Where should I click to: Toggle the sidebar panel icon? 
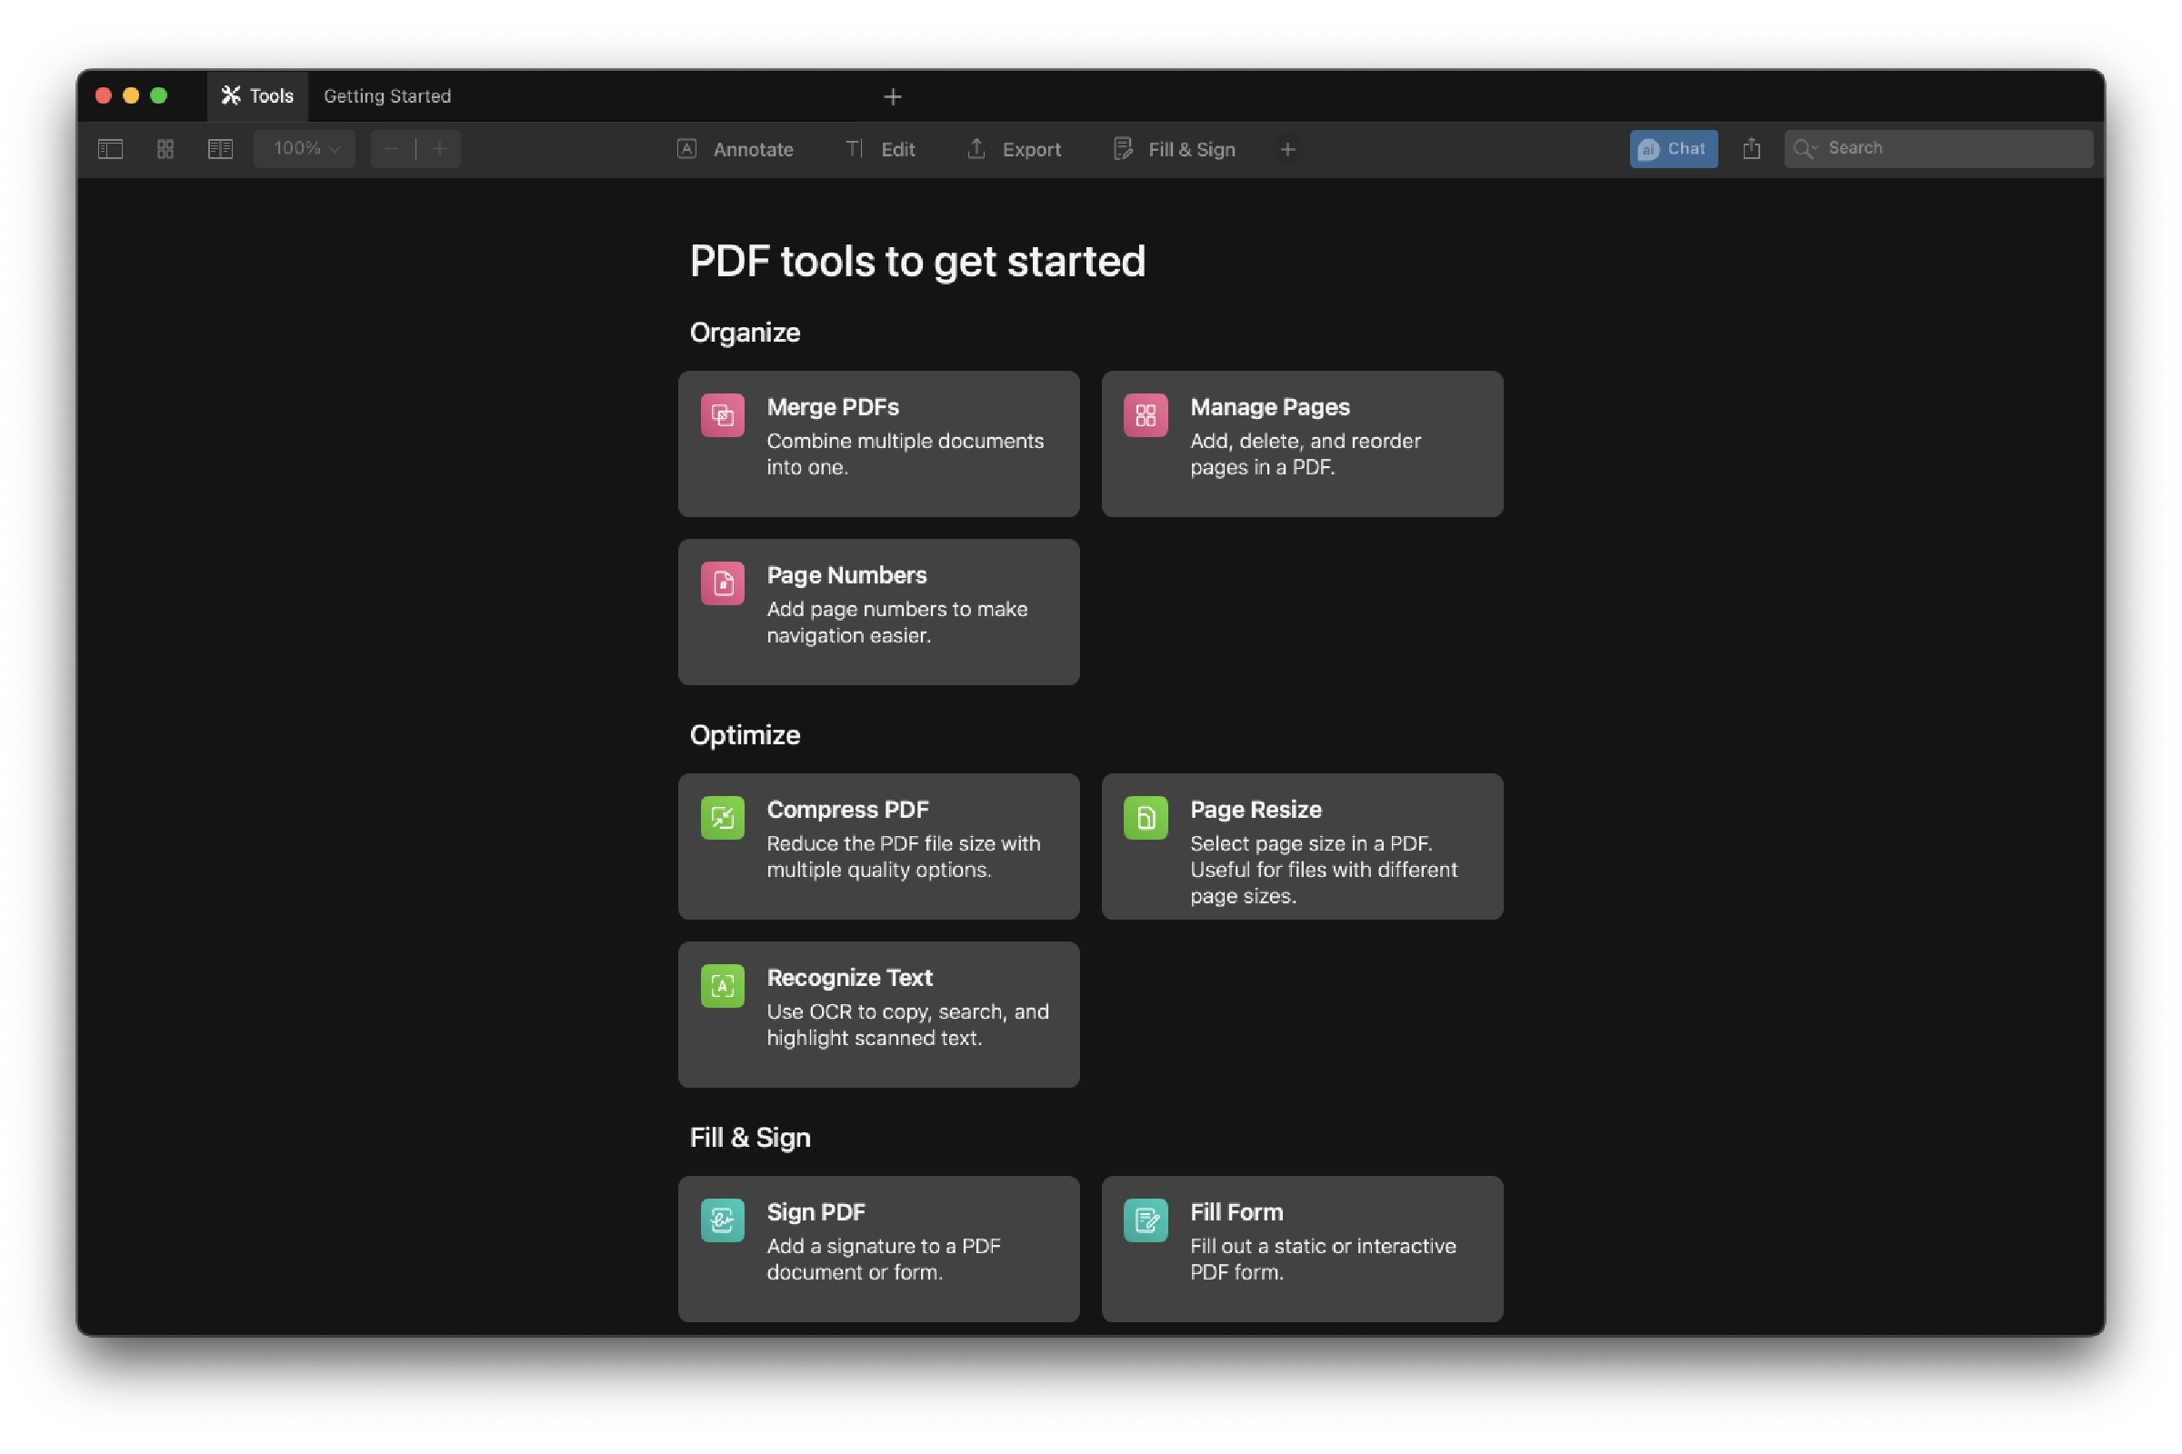tap(108, 148)
